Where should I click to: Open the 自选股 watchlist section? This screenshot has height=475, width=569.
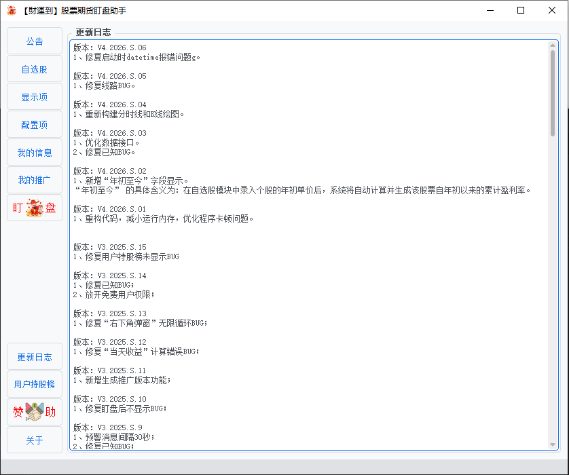(x=34, y=69)
